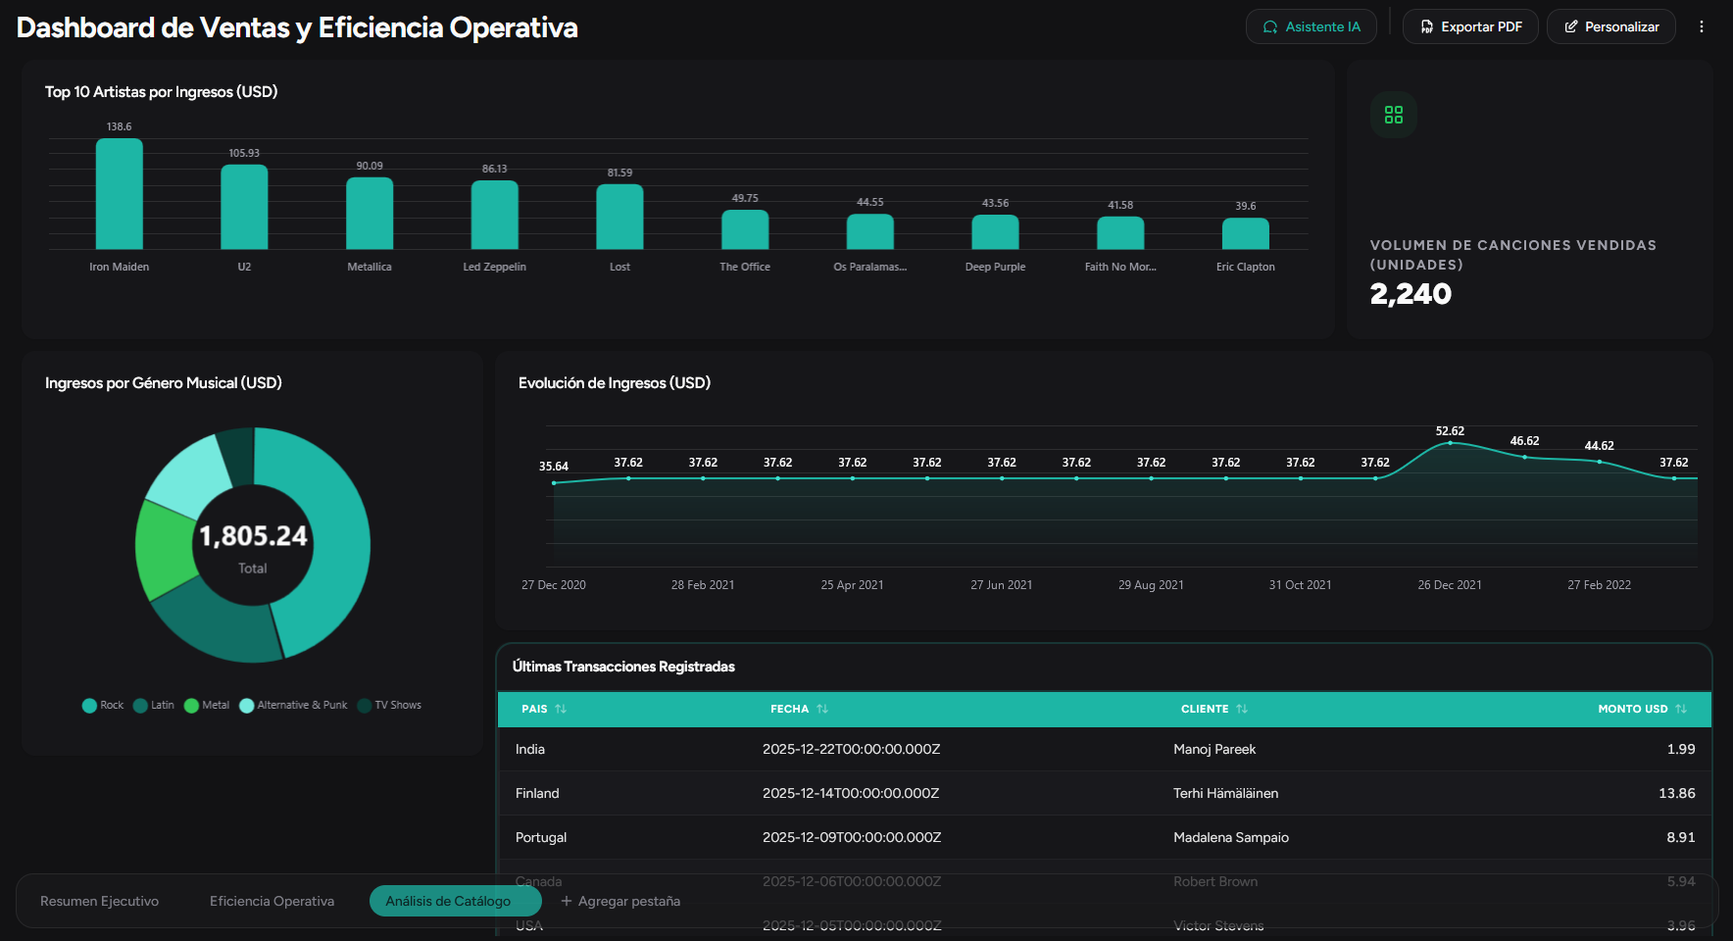Click the Top 10 Artistas por Ingresos title
The height and width of the screenshot is (941, 1733).
161,91
